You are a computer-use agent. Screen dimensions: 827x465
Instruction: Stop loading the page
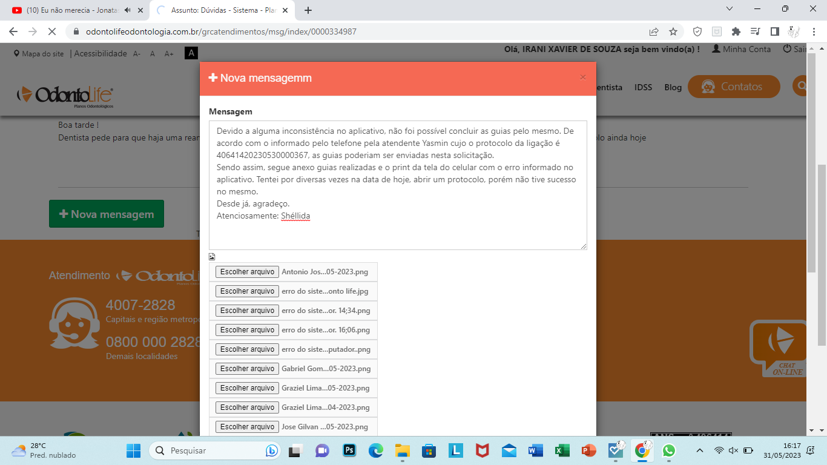pyautogui.click(x=52, y=31)
